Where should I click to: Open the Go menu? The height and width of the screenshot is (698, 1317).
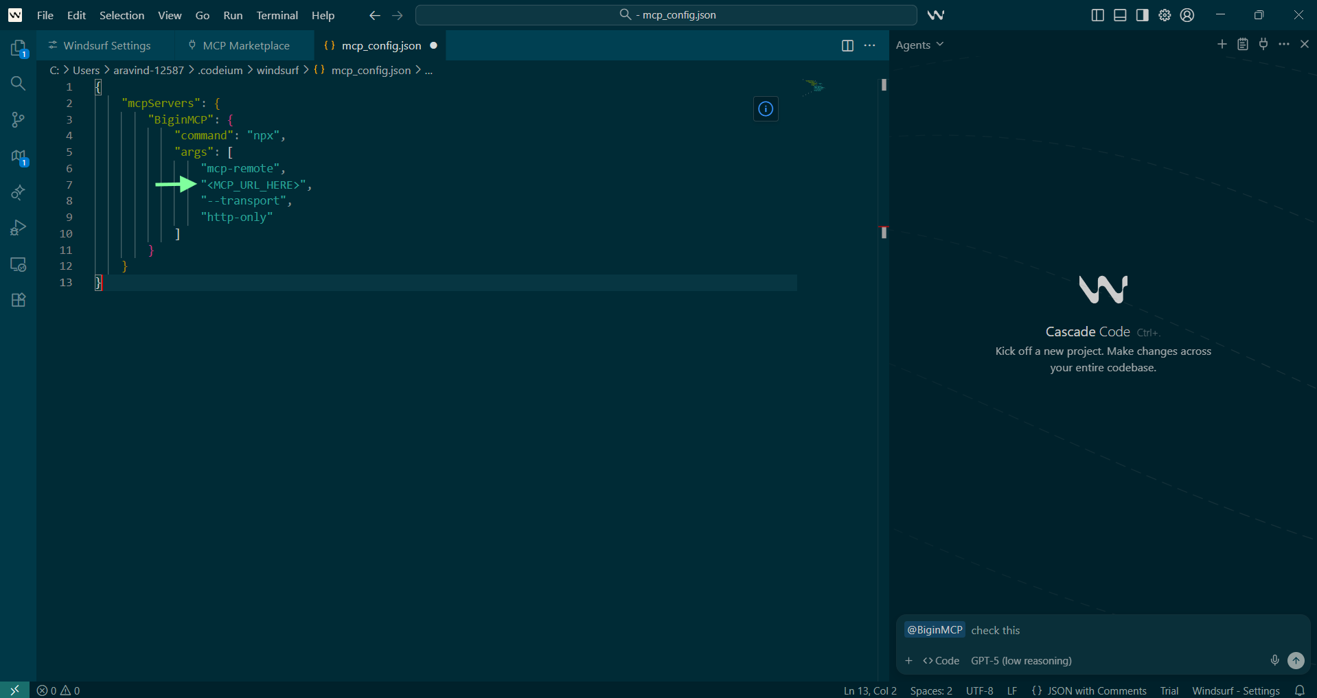point(203,15)
